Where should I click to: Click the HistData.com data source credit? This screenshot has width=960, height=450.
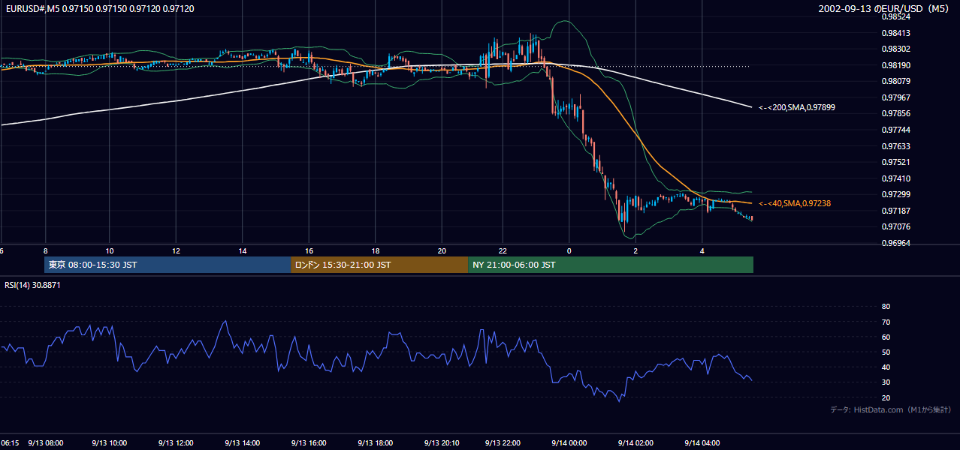coord(891,409)
